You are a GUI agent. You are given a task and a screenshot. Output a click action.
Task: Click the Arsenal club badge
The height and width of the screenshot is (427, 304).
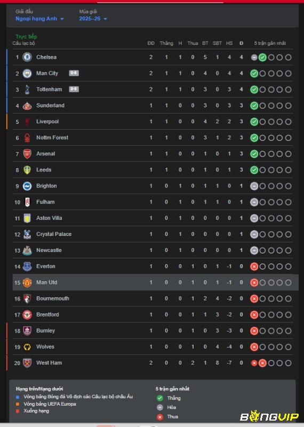[x=27, y=154]
